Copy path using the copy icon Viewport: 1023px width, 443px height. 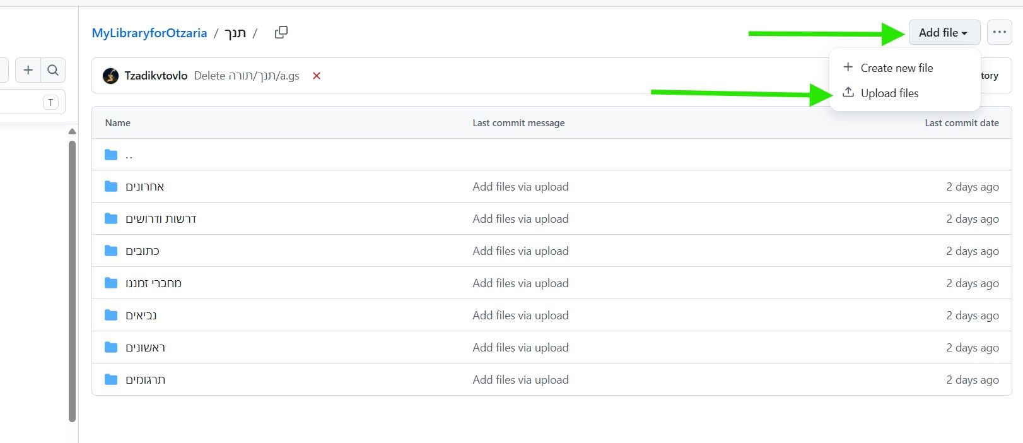pos(281,32)
